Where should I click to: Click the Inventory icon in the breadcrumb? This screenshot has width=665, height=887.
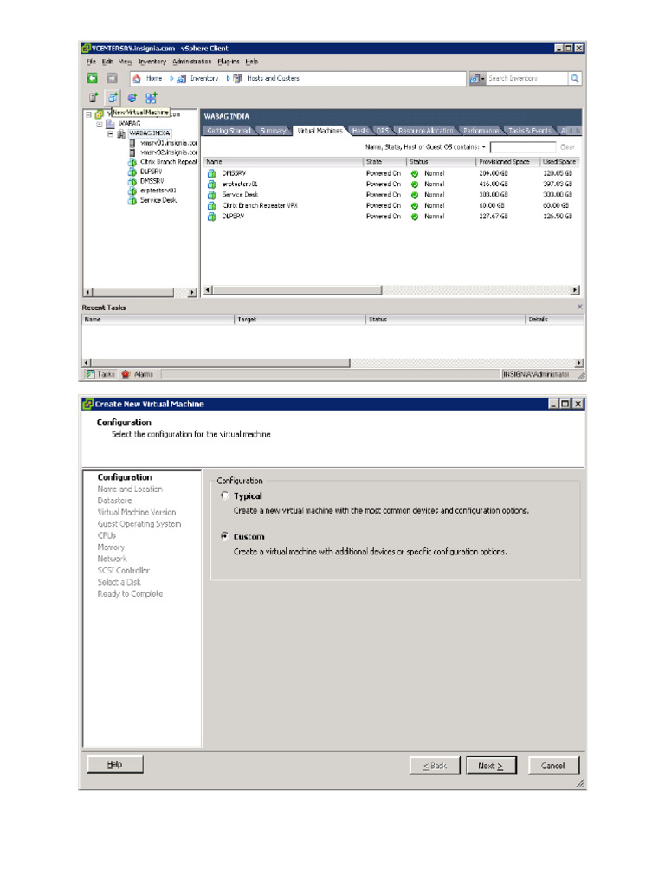point(182,79)
